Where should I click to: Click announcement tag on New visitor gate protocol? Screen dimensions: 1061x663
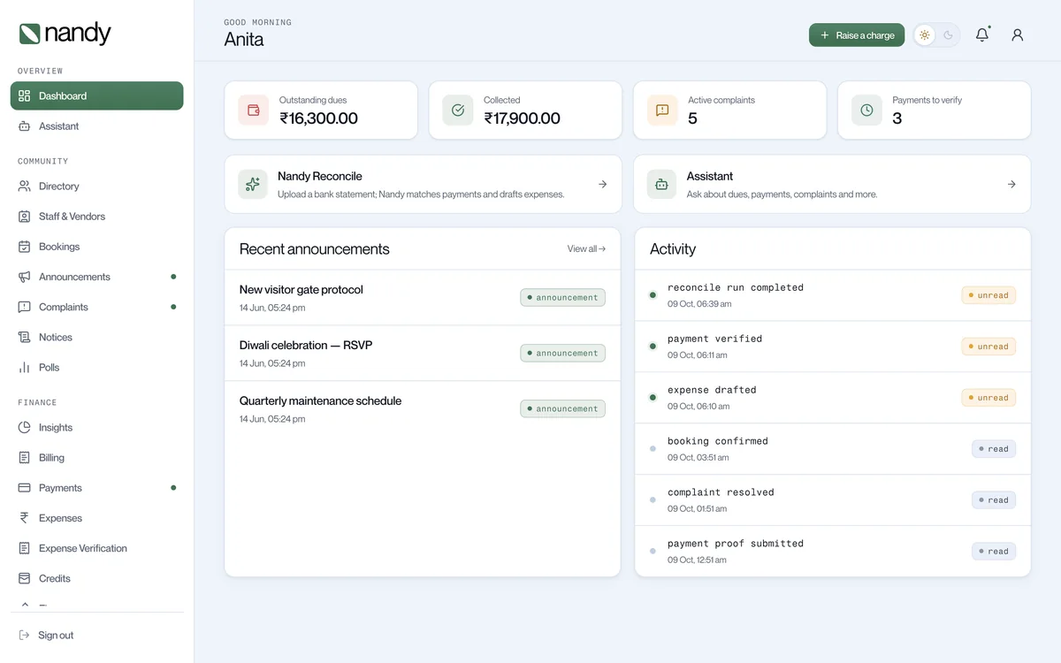[x=562, y=298]
